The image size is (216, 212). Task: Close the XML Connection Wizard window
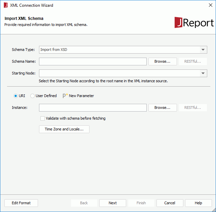[x=211, y=5]
